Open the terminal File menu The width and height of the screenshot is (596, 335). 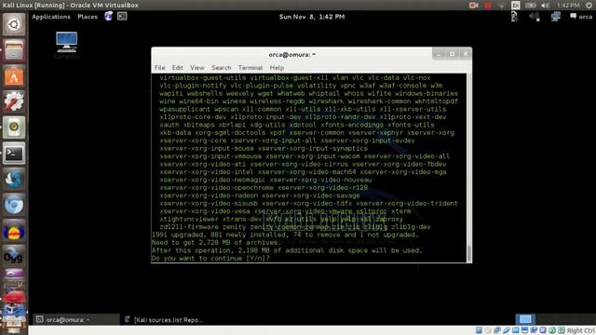coord(159,68)
